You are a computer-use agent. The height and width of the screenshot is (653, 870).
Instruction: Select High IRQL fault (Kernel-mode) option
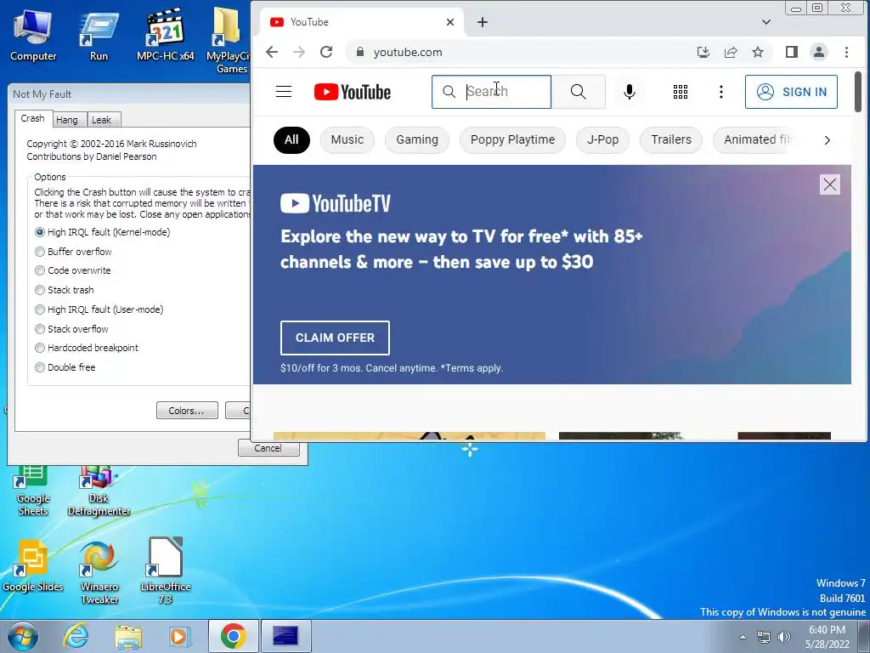[103, 232]
